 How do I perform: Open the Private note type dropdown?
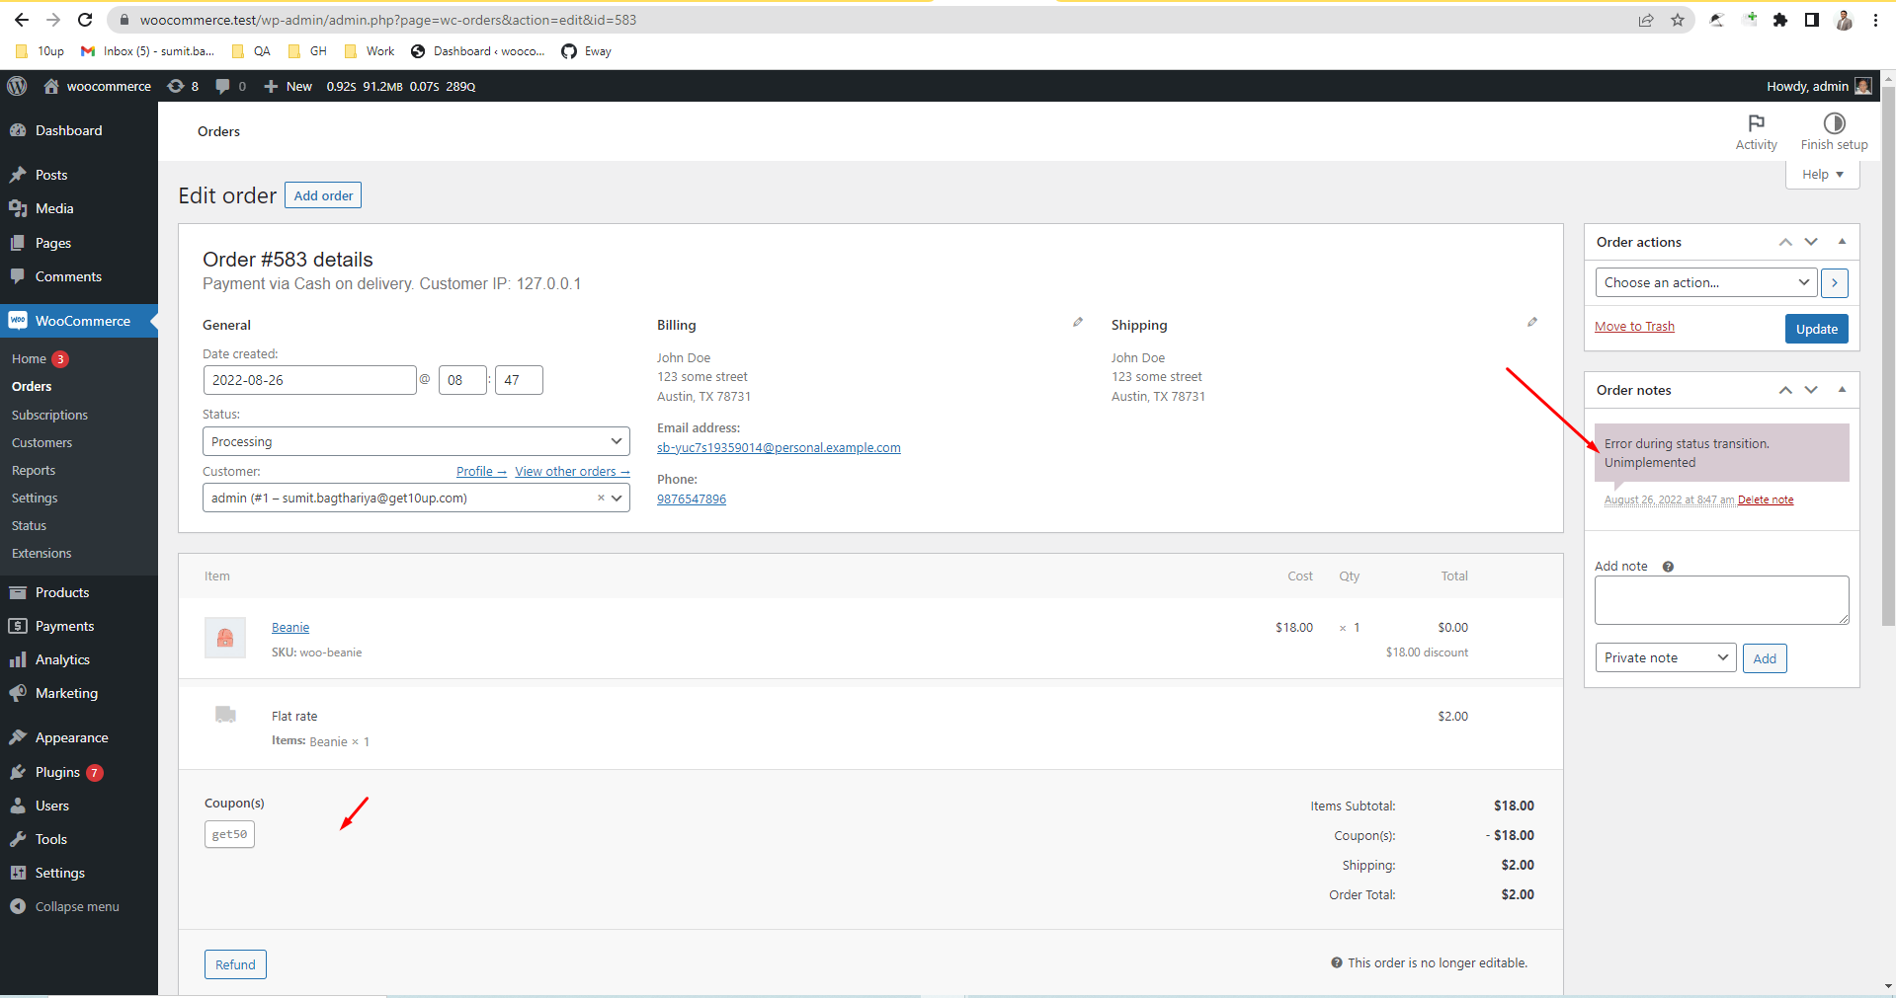pos(1665,656)
